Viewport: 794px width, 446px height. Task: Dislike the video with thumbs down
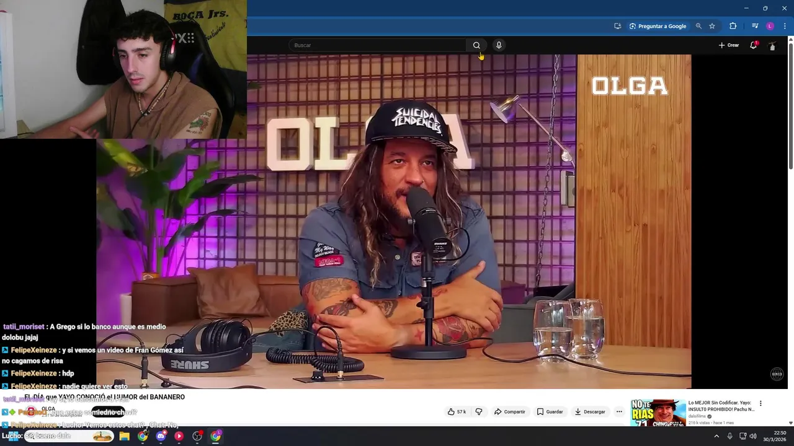[479, 412]
